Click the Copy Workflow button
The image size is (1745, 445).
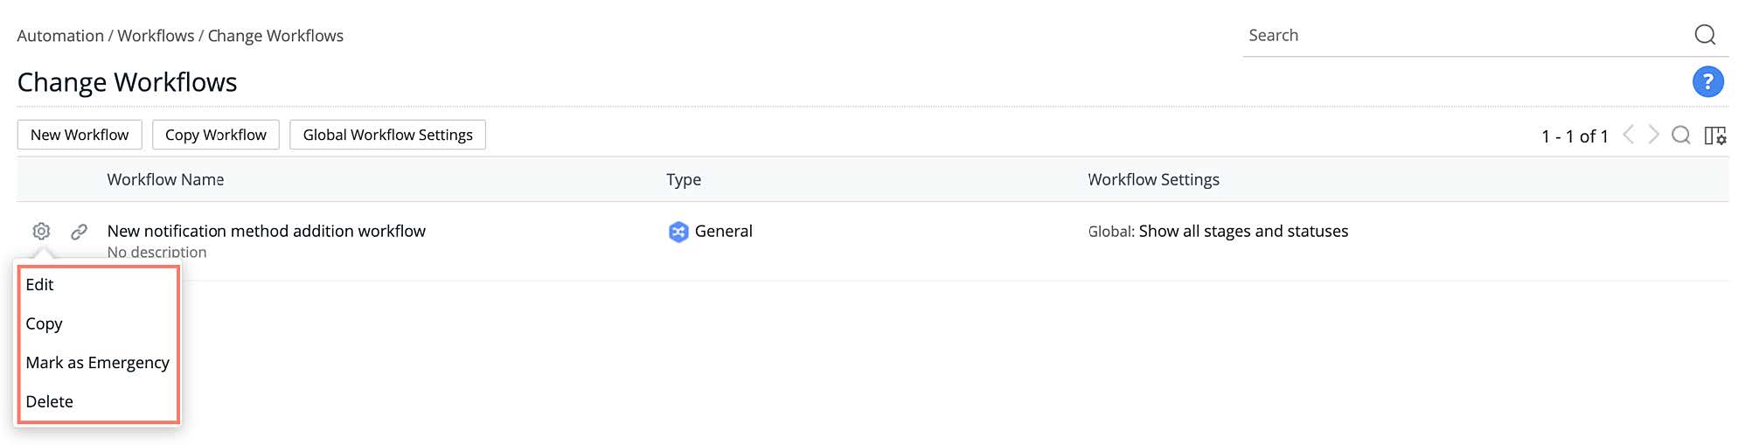(x=216, y=135)
